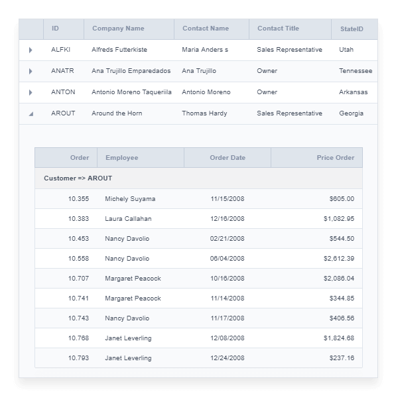
Task: Select the Laura Callahan employee cell
Action: [141, 219]
